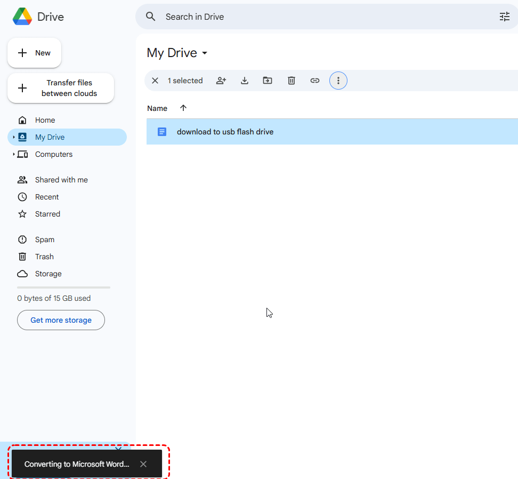
Task: Click the storage usage progress bar
Action: (x=63, y=288)
